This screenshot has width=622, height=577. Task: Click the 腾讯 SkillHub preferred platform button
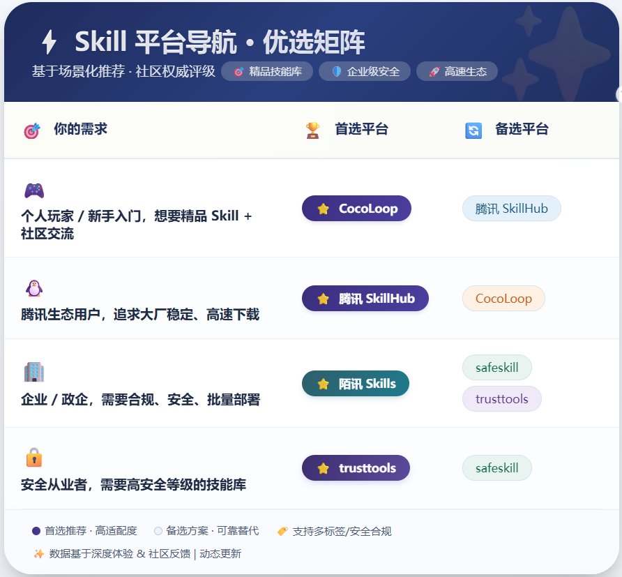365,297
